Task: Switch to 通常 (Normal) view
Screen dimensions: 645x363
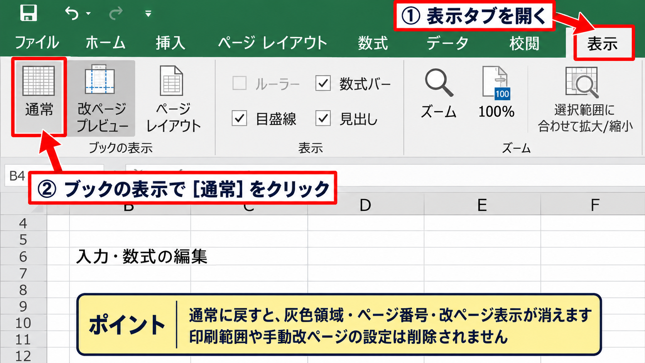Action: tap(39, 97)
